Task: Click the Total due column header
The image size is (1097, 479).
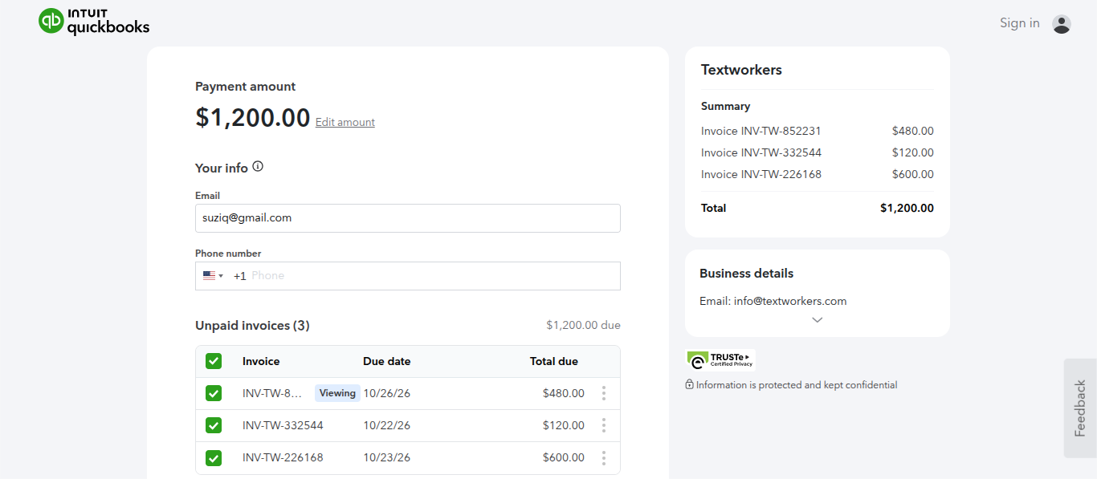Action: point(554,361)
